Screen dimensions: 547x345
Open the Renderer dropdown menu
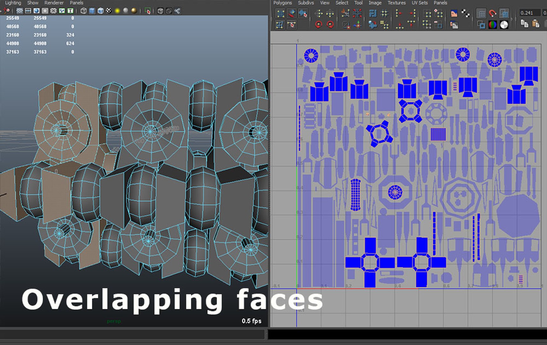point(54,3)
